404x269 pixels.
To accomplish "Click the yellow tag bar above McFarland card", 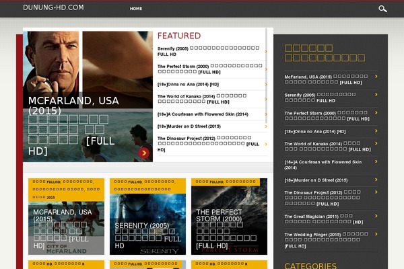I will click(x=66, y=190).
